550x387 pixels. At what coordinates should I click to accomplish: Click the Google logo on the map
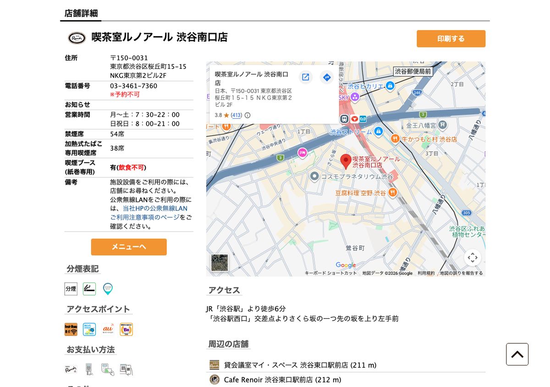(346, 265)
